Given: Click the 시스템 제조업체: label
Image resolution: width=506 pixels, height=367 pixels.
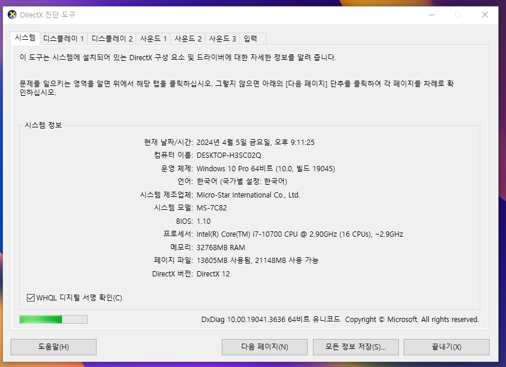Looking at the screenshot, I should pyautogui.click(x=166, y=195).
